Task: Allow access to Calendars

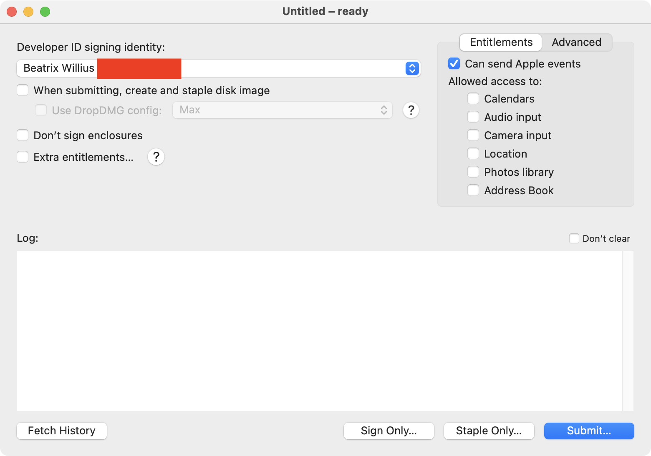Action: tap(473, 99)
